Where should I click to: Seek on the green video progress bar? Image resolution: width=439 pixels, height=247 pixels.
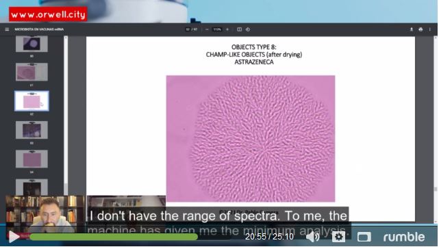[114, 237]
